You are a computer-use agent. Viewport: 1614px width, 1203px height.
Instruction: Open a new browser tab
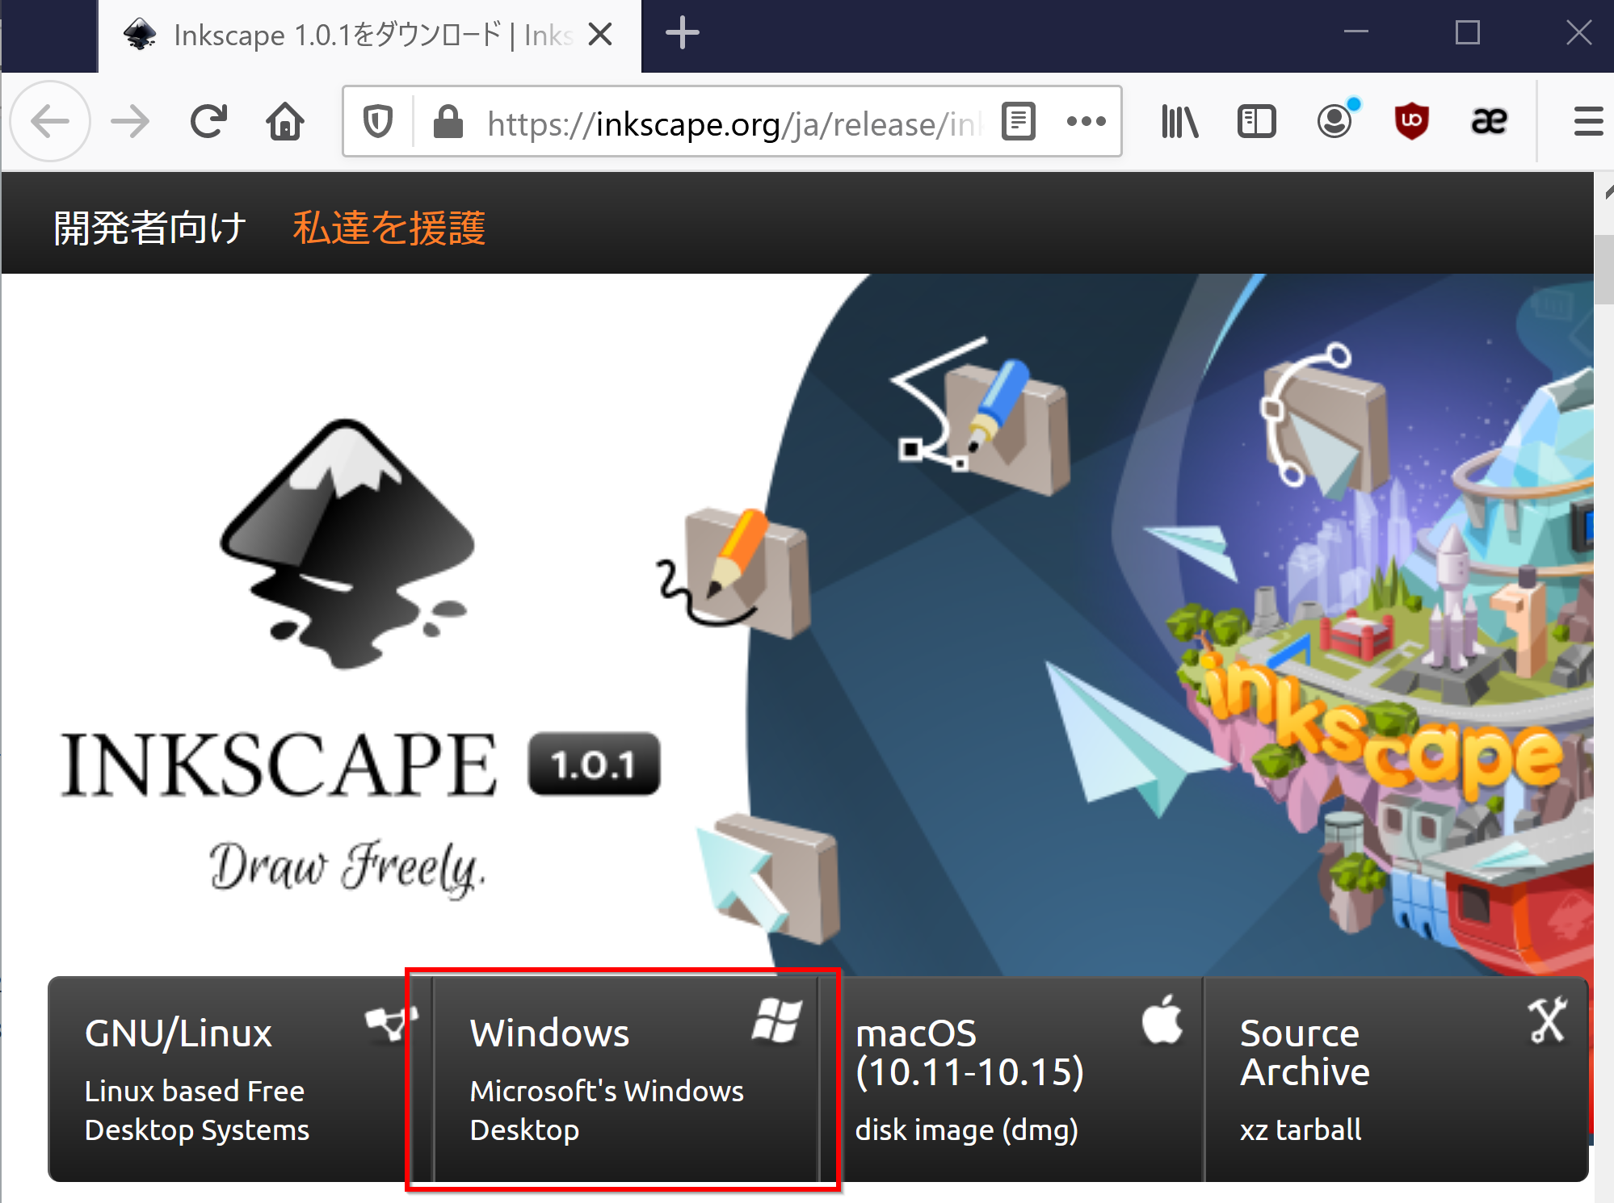click(683, 34)
